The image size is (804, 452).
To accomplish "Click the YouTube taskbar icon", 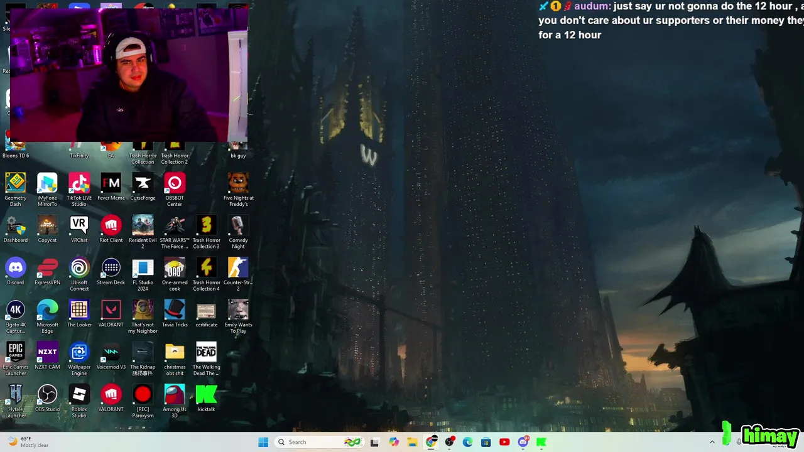I will (x=504, y=442).
